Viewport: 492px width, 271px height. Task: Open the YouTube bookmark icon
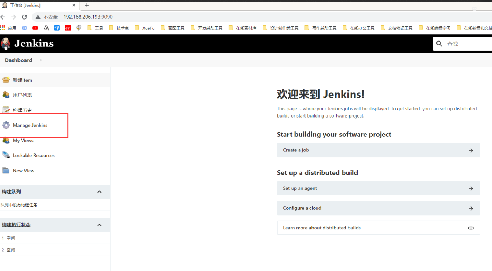click(x=35, y=28)
